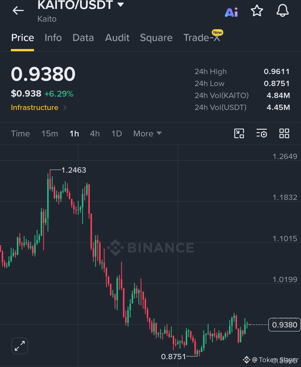Tap the 24h Vol(USDT) label
Viewport: 301px width, 367px height.
(220, 107)
